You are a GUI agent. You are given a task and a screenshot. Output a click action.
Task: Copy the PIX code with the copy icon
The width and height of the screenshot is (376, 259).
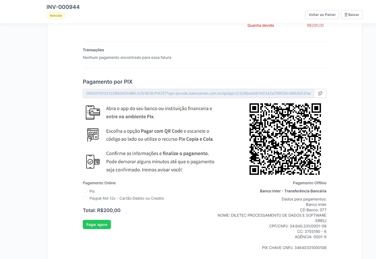(x=320, y=93)
